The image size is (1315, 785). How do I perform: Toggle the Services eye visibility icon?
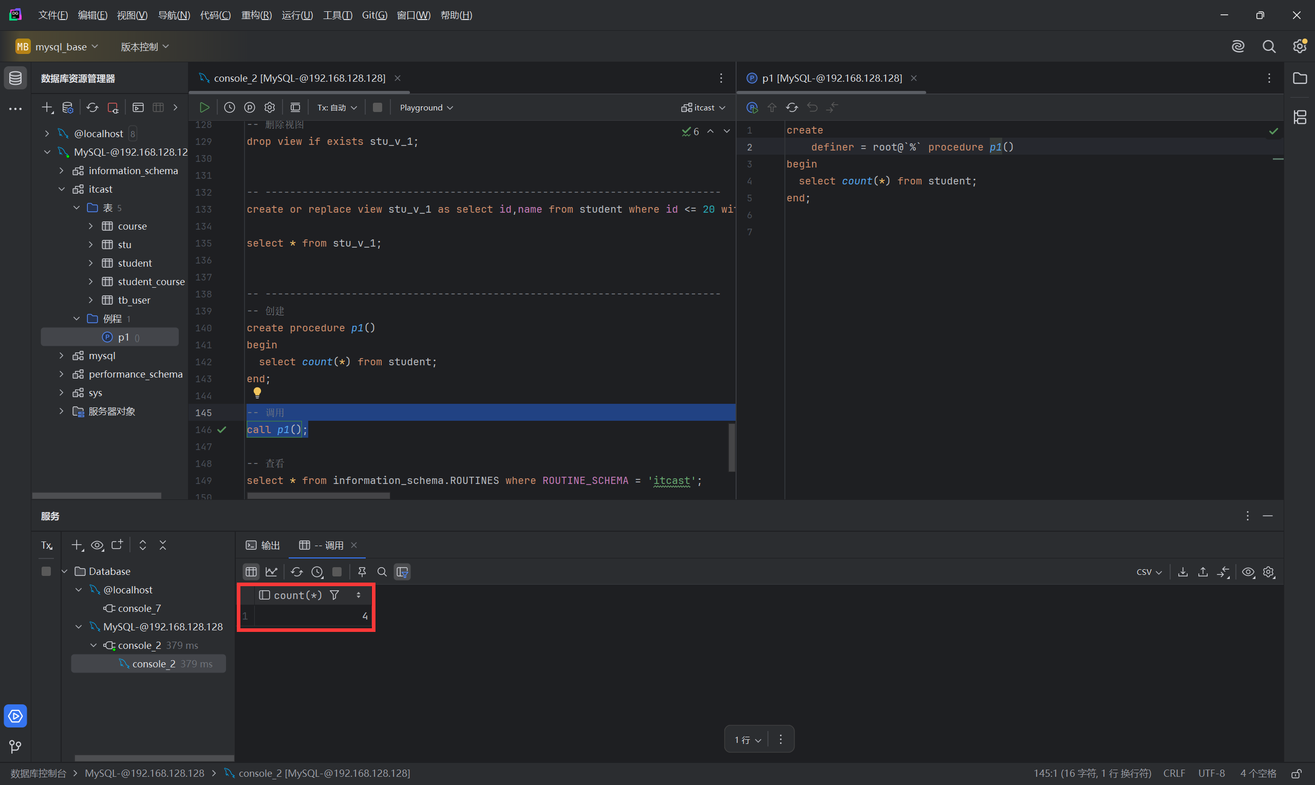[97, 545]
